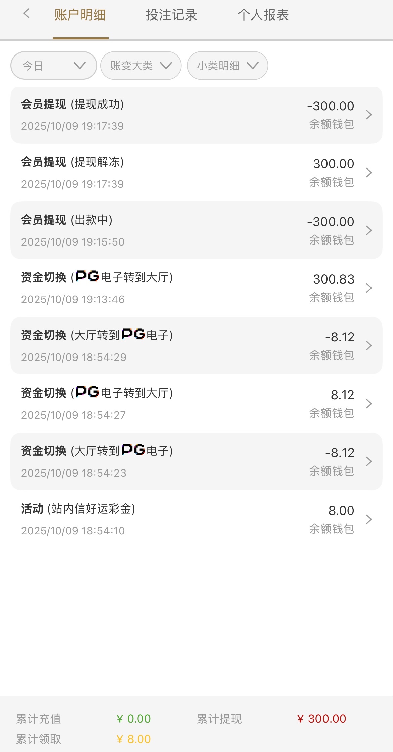This screenshot has height=752, width=393.
Task: Open arrow for 提现解冻 record
Action: click(x=369, y=173)
